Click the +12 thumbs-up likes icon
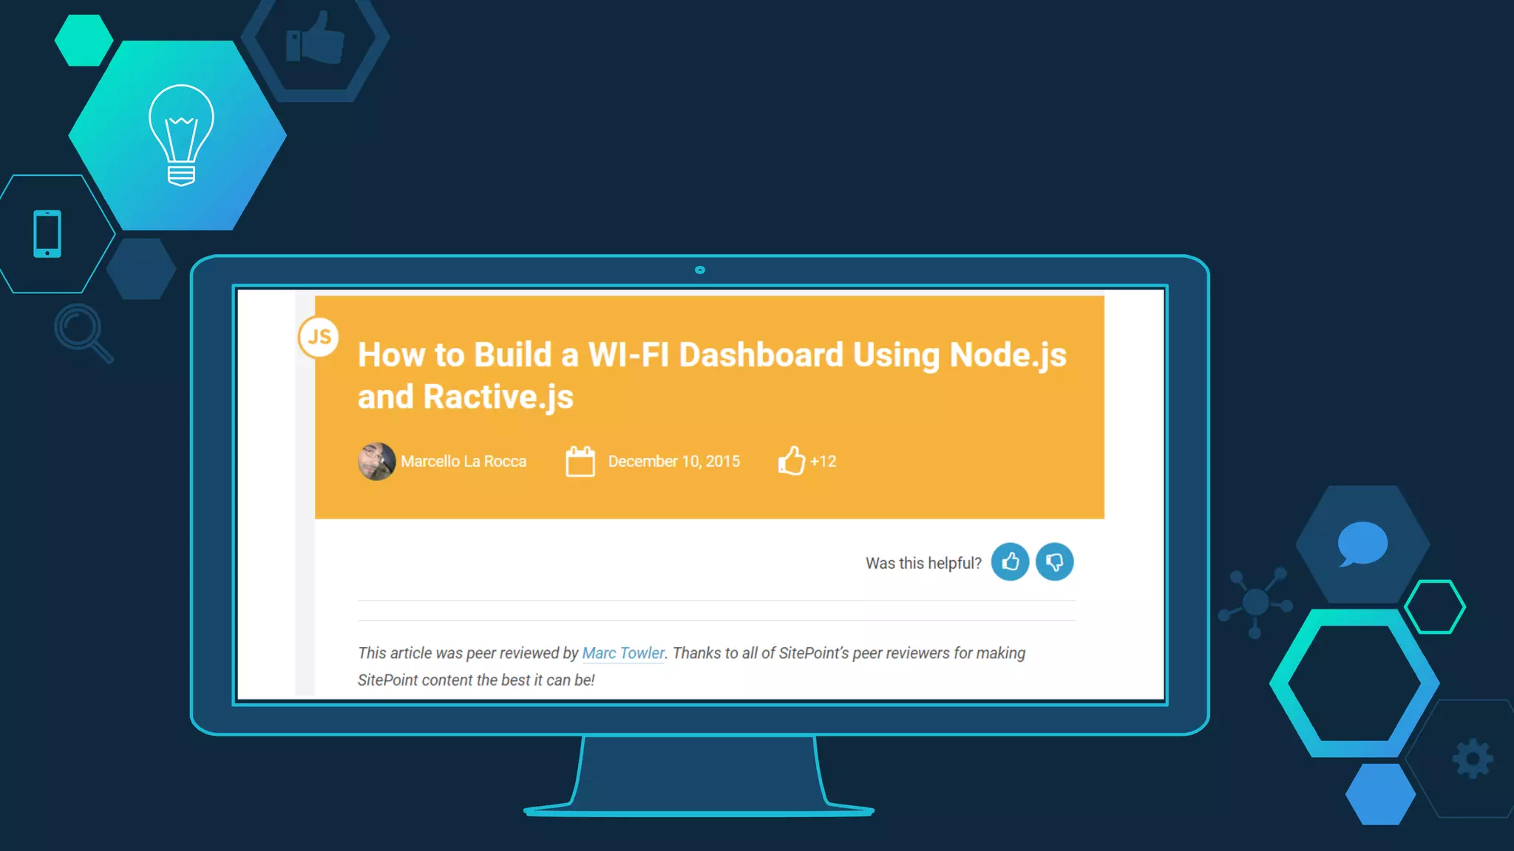1514x851 pixels. click(x=791, y=461)
